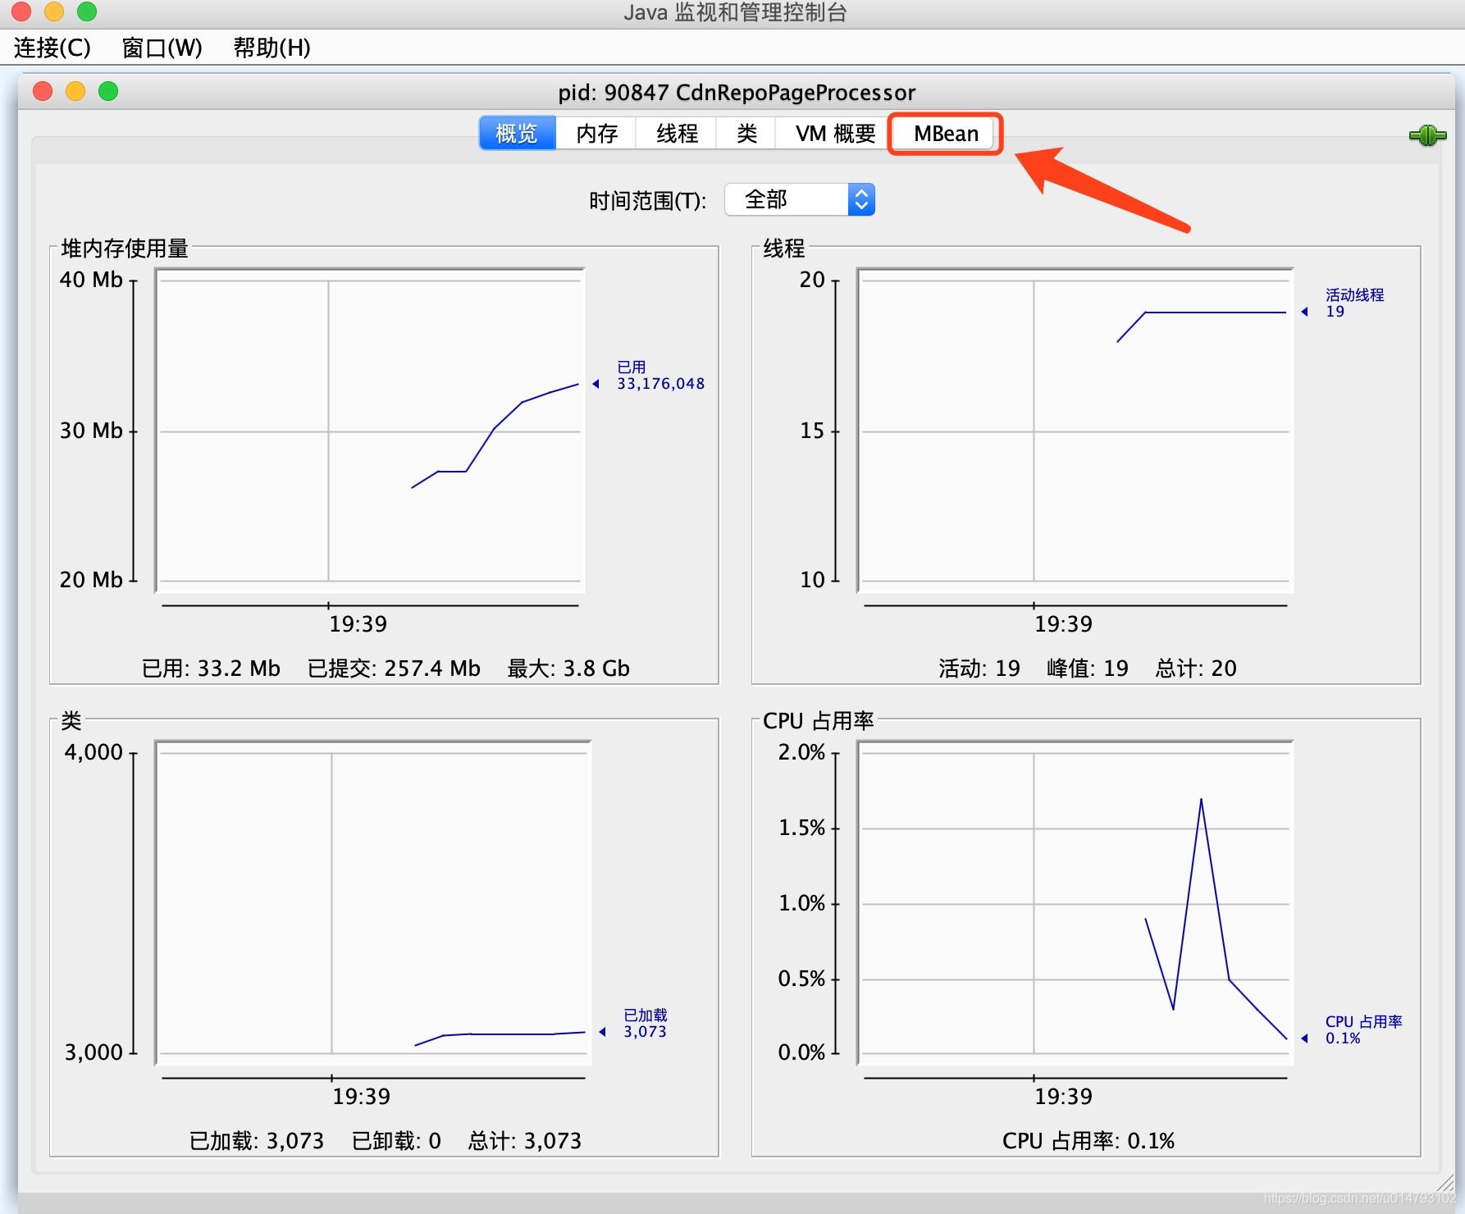Close the CdnRepoPageProcessor inner window
1465x1214 pixels.
[x=43, y=91]
